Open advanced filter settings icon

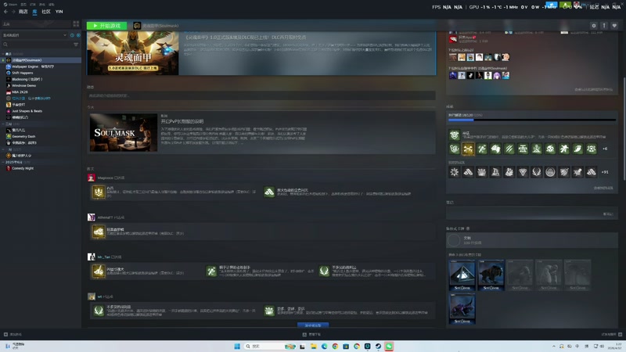coord(76,45)
